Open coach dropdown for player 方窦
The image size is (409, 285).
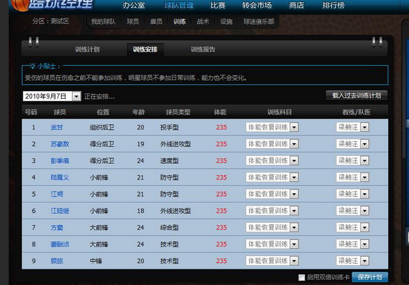(x=364, y=227)
